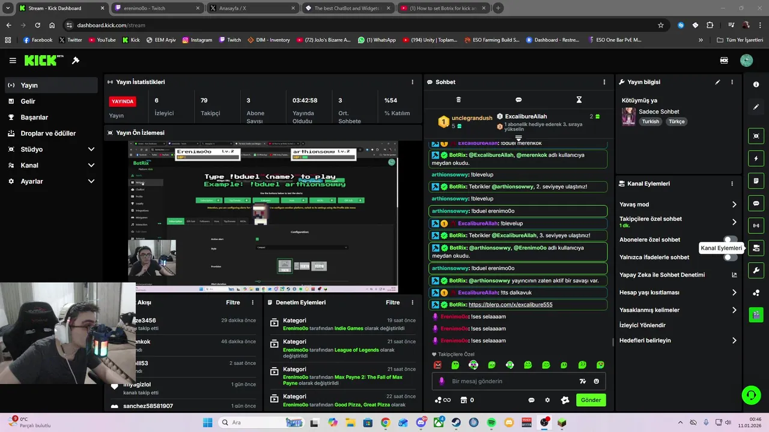Click İzleyici Yönlendir

tap(642, 325)
